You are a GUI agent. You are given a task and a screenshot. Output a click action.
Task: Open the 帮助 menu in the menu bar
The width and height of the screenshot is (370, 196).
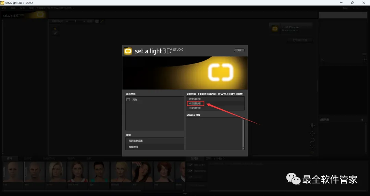[x=32, y=8]
